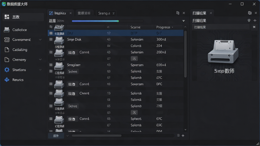The image size is (260, 146).
Task: Click the fan icon in the 07 row
Action: click(134, 59)
